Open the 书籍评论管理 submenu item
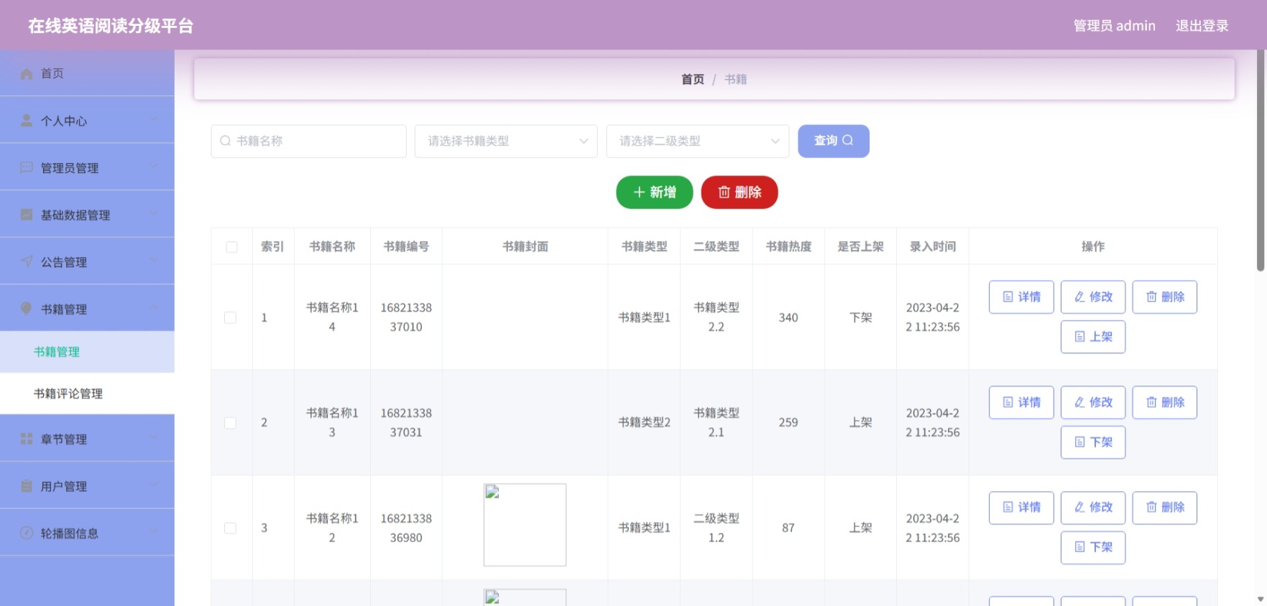1267x606 pixels. pyautogui.click(x=87, y=393)
